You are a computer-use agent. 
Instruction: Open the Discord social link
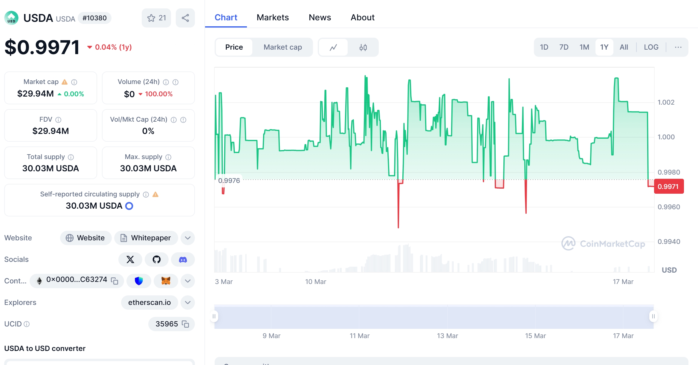click(183, 259)
